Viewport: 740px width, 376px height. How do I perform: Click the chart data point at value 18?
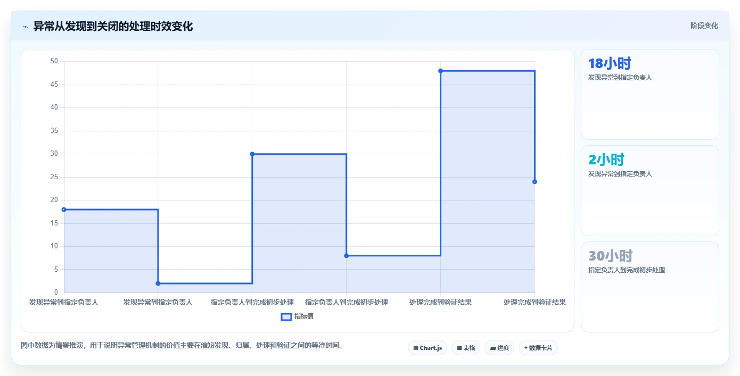coord(64,210)
